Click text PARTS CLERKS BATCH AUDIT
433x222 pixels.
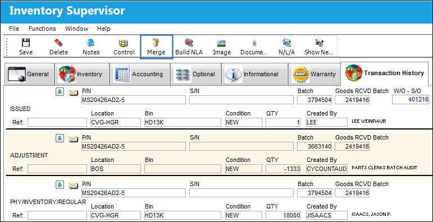384,168
